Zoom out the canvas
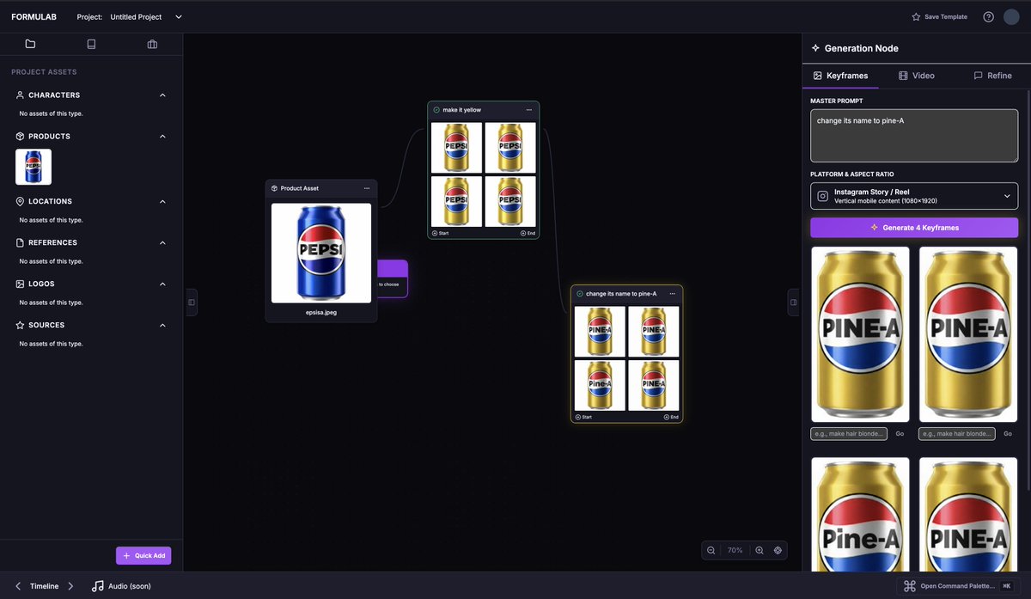The width and height of the screenshot is (1031, 599). 711,550
